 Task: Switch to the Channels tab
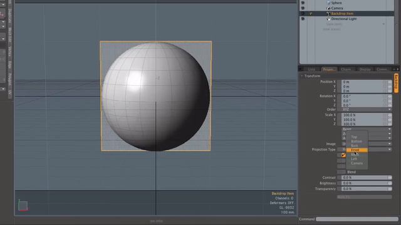(x=346, y=69)
